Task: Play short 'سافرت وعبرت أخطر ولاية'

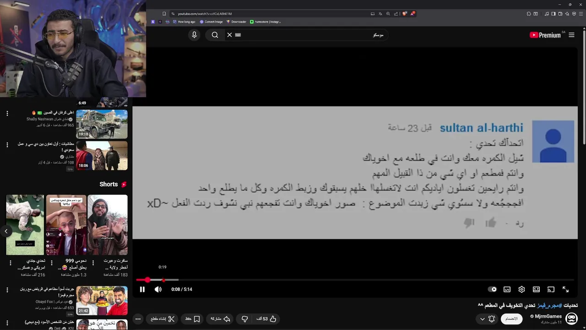Action: (108, 225)
